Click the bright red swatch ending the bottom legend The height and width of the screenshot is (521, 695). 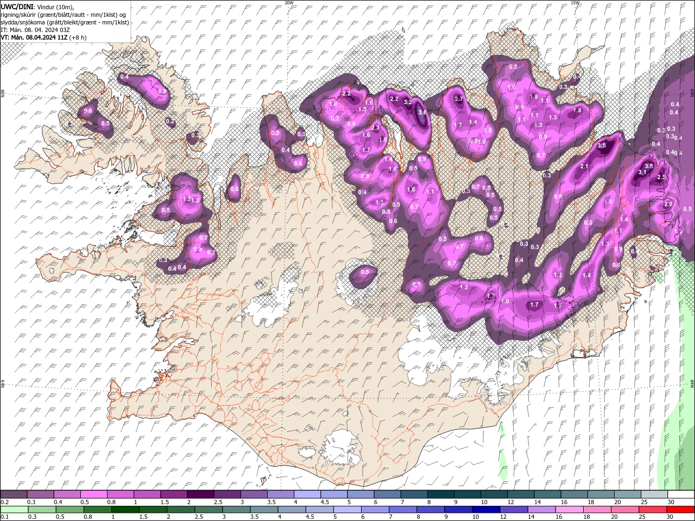680,510
